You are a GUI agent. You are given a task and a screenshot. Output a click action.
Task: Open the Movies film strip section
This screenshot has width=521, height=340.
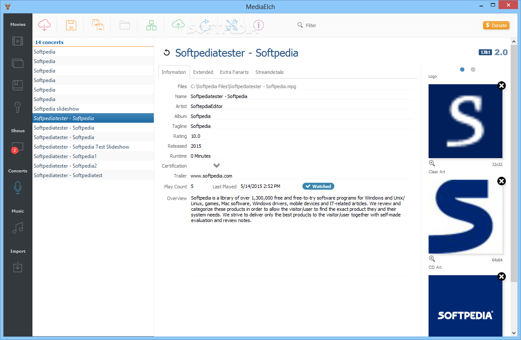18,41
